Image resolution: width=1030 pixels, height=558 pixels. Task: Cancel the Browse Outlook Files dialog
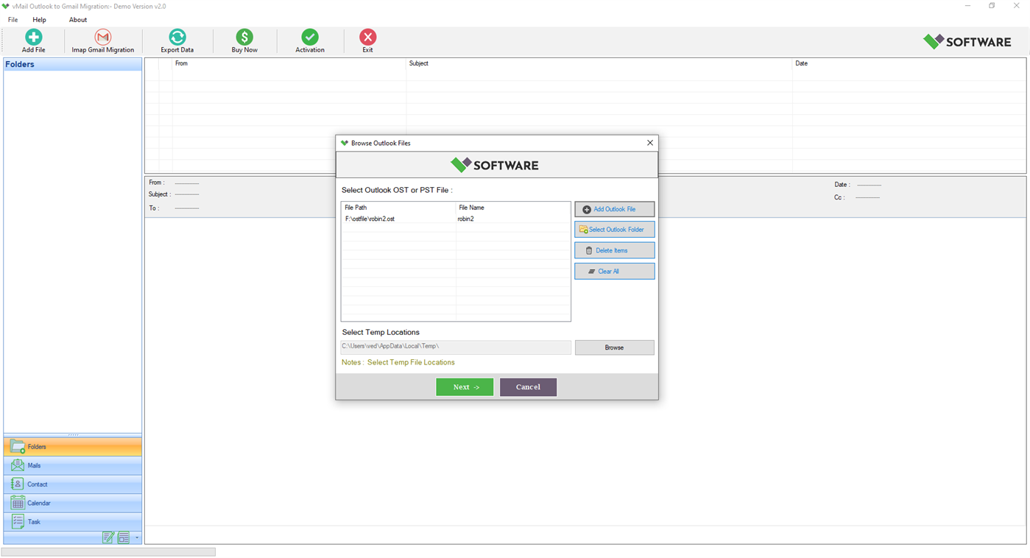[528, 386]
